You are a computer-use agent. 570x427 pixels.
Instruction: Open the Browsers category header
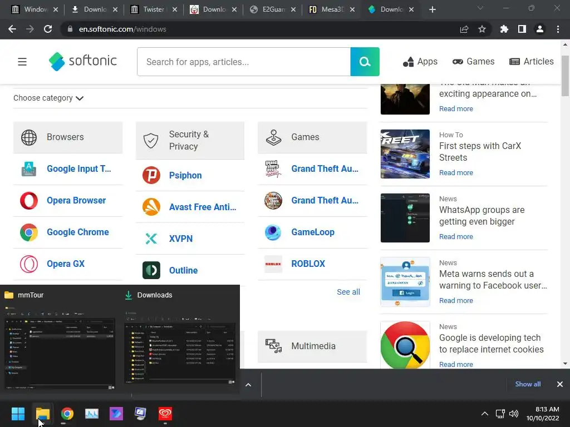click(x=68, y=137)
